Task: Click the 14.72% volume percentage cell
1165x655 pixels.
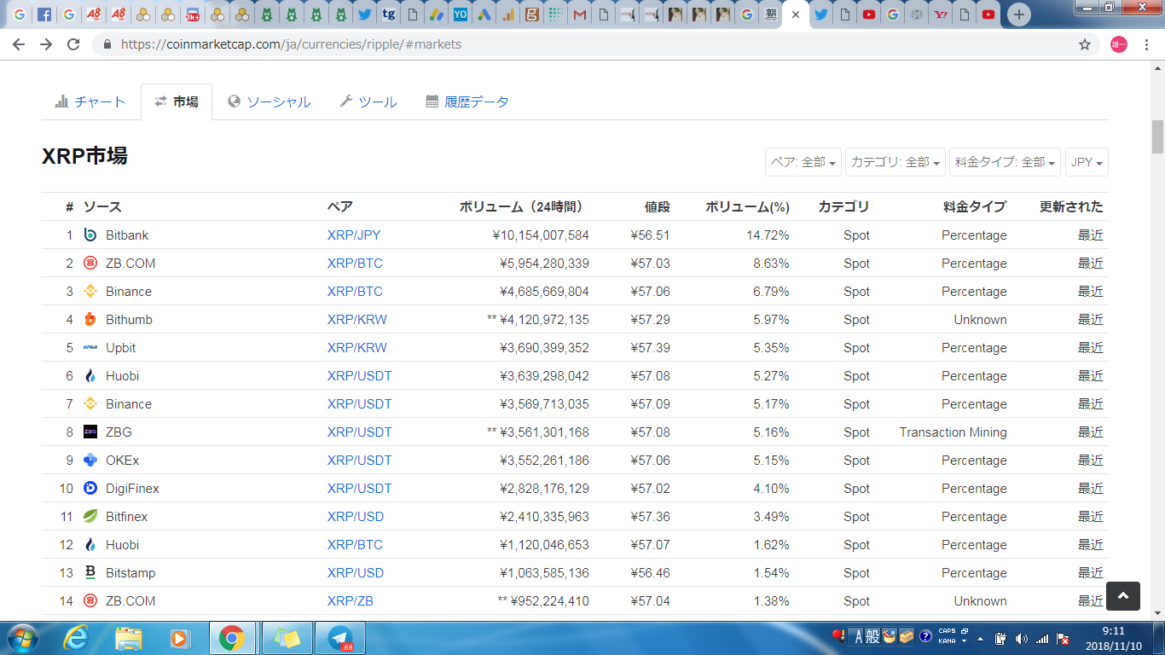Action: (x=768, y=235)
